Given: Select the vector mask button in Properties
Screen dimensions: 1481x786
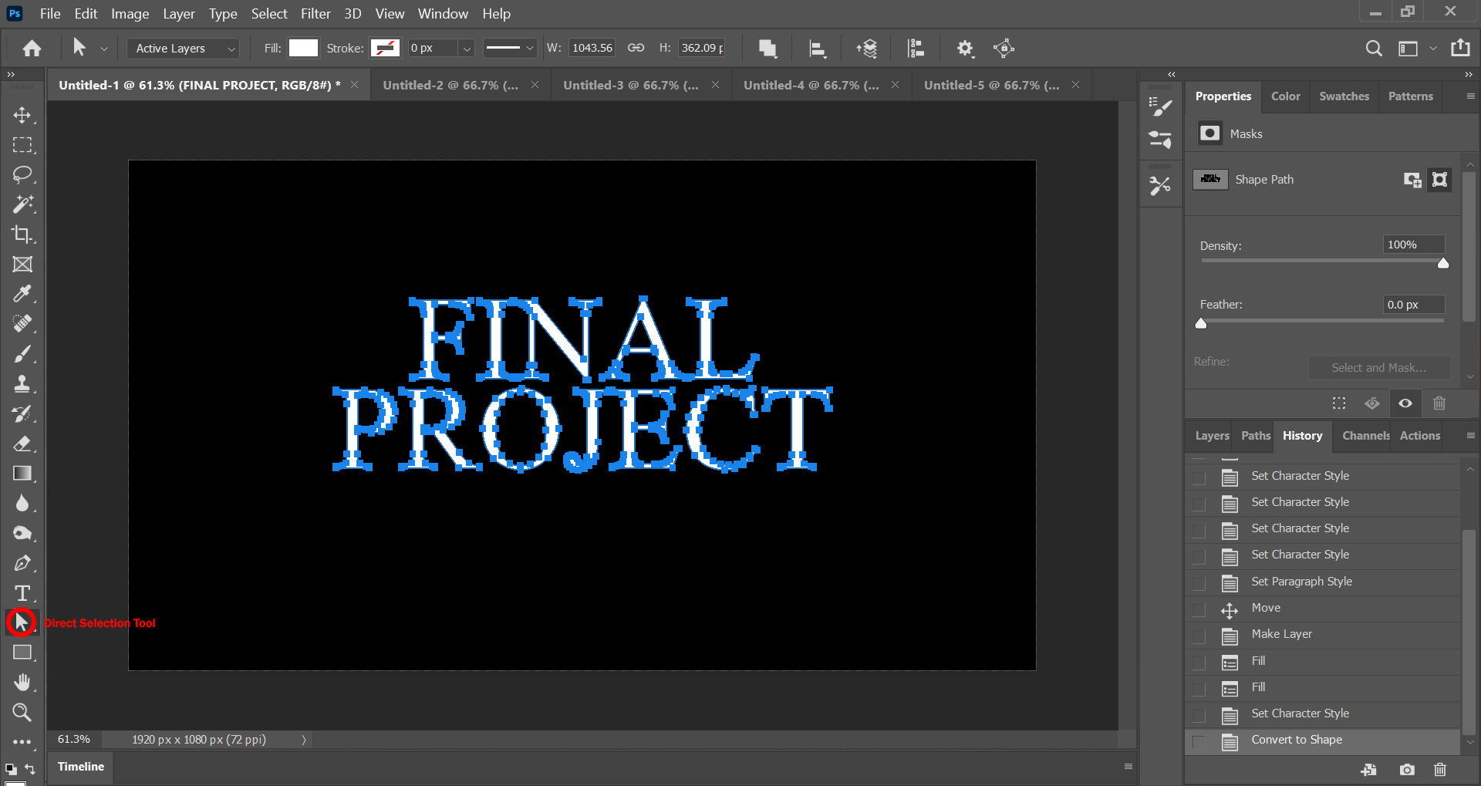Looking at the screenshot, I should pyautogui.click(x=1439, y=180).
